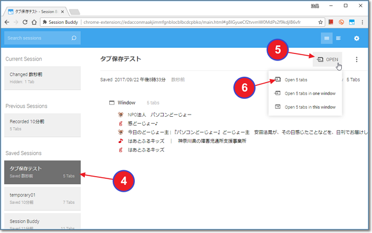This screenshot has width=372, height=233.
Task: Open the three-dot session options menu
Action: 356,59
